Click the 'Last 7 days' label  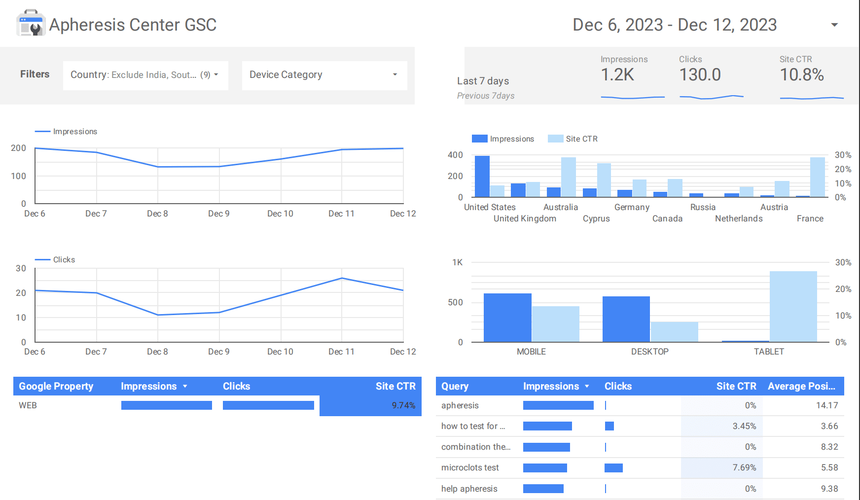483,81
